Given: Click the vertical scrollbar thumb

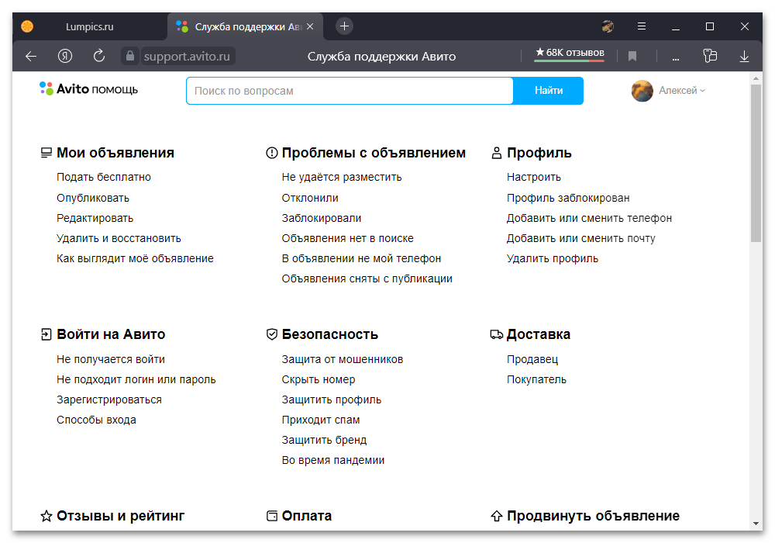Looking at the screenshot, I should tap(756, 163).
